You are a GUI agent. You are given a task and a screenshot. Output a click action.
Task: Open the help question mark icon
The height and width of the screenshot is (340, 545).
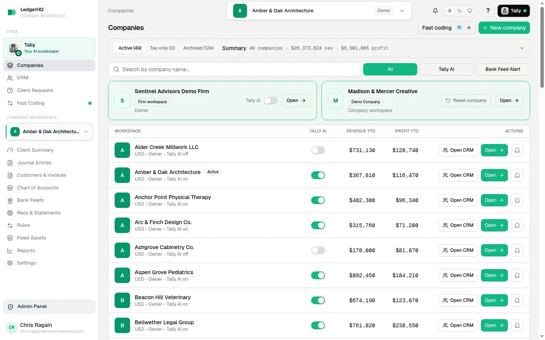(488, 11)
